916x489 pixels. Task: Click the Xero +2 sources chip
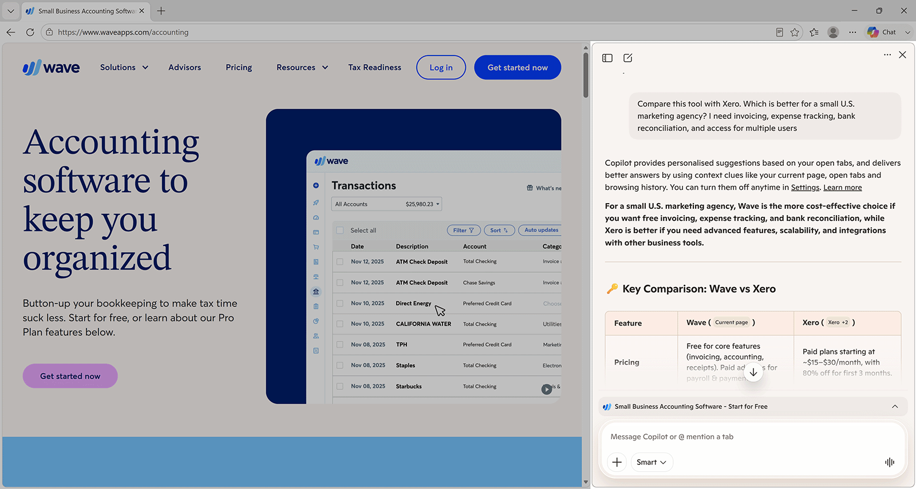pos(838,322)
